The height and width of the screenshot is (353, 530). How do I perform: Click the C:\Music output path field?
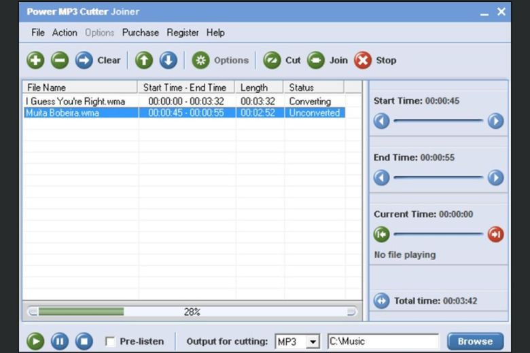coord(383,341)
